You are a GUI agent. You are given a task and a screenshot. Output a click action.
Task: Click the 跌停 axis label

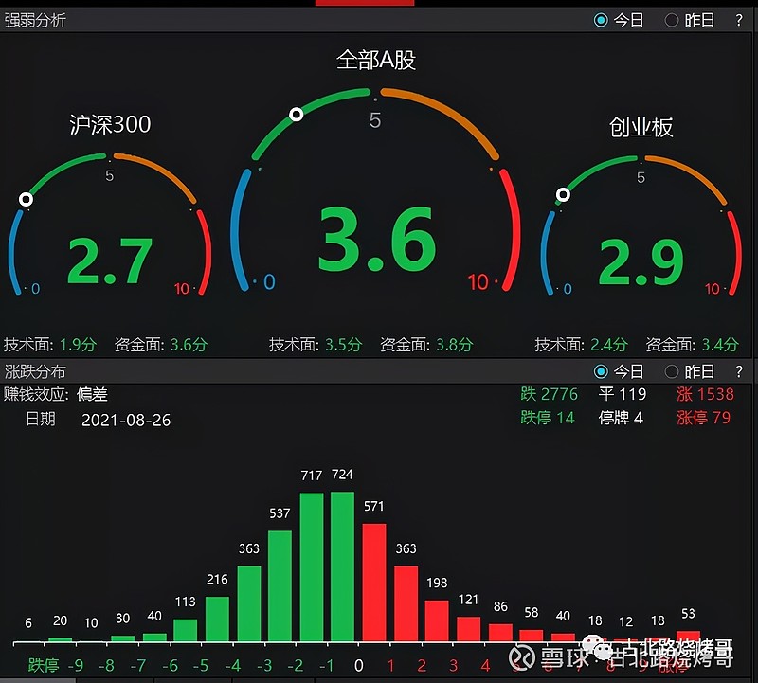coord(44,666)
